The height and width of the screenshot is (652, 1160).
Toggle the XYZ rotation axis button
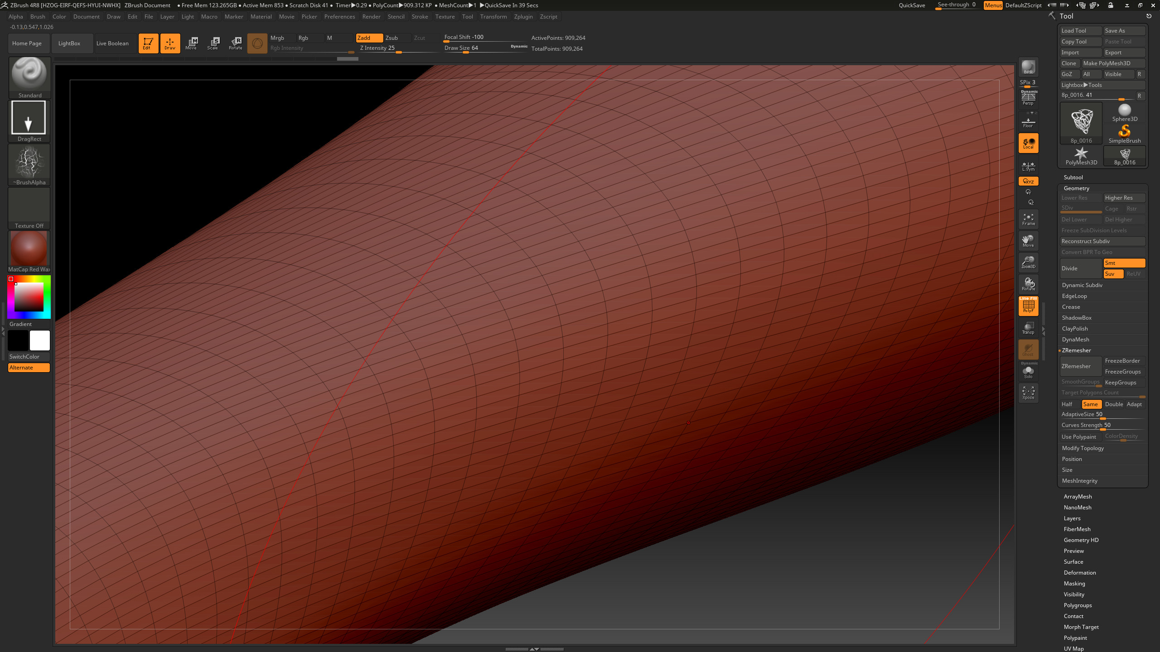pos(1028,181)
